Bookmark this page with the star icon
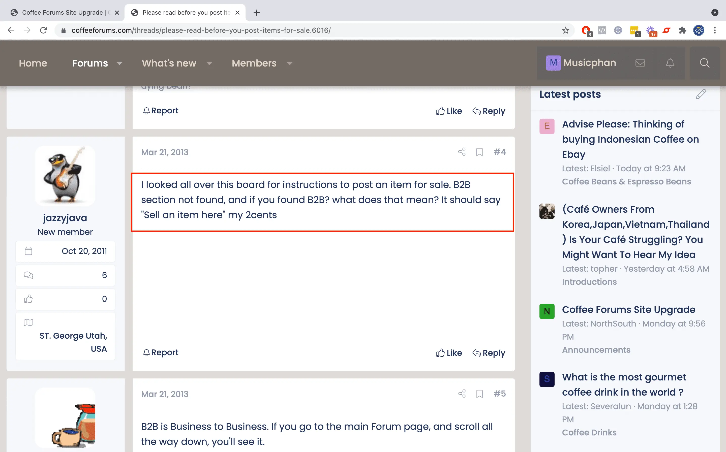The image size is (726, 452). pos(565,30)
